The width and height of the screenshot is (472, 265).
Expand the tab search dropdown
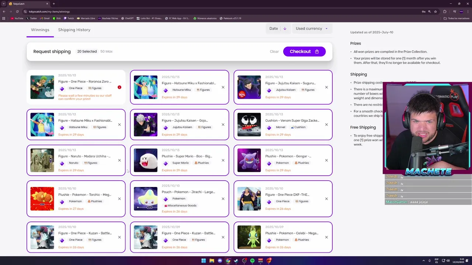click(x=3, y=4)
